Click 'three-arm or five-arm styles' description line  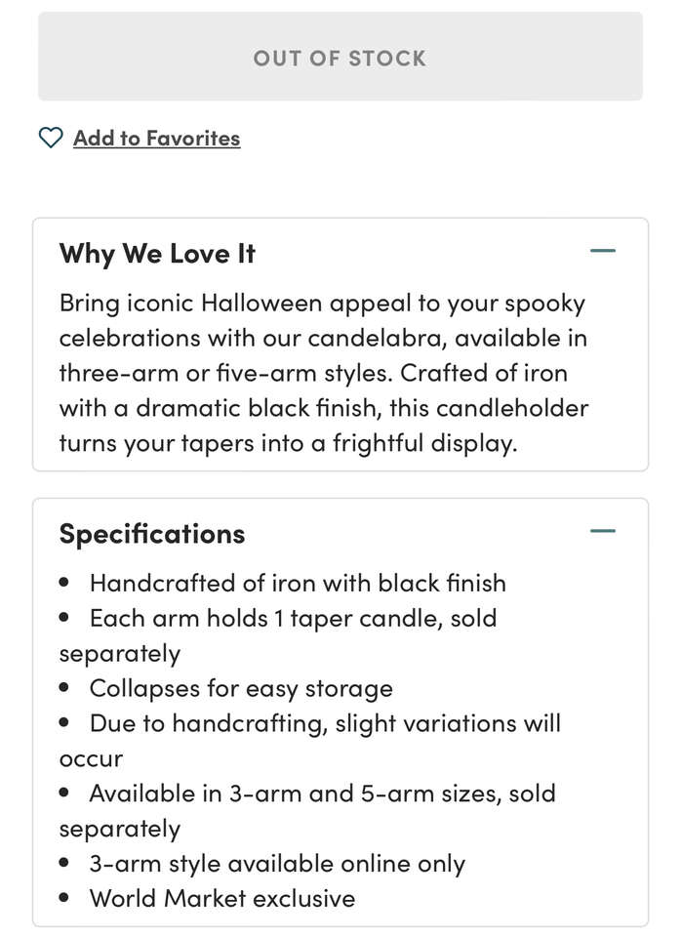pos(313,373)
